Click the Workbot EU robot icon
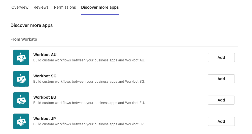252x134 pixels. point(21,100)
